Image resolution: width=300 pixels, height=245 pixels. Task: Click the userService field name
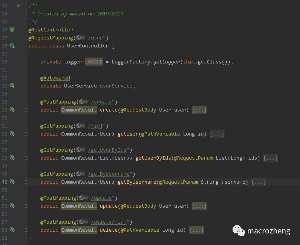pos(116,86)
